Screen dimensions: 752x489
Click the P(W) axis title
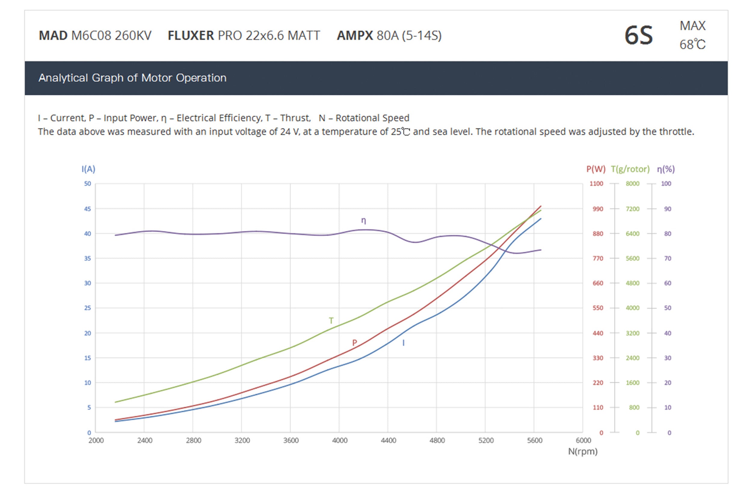pos(596,169)
